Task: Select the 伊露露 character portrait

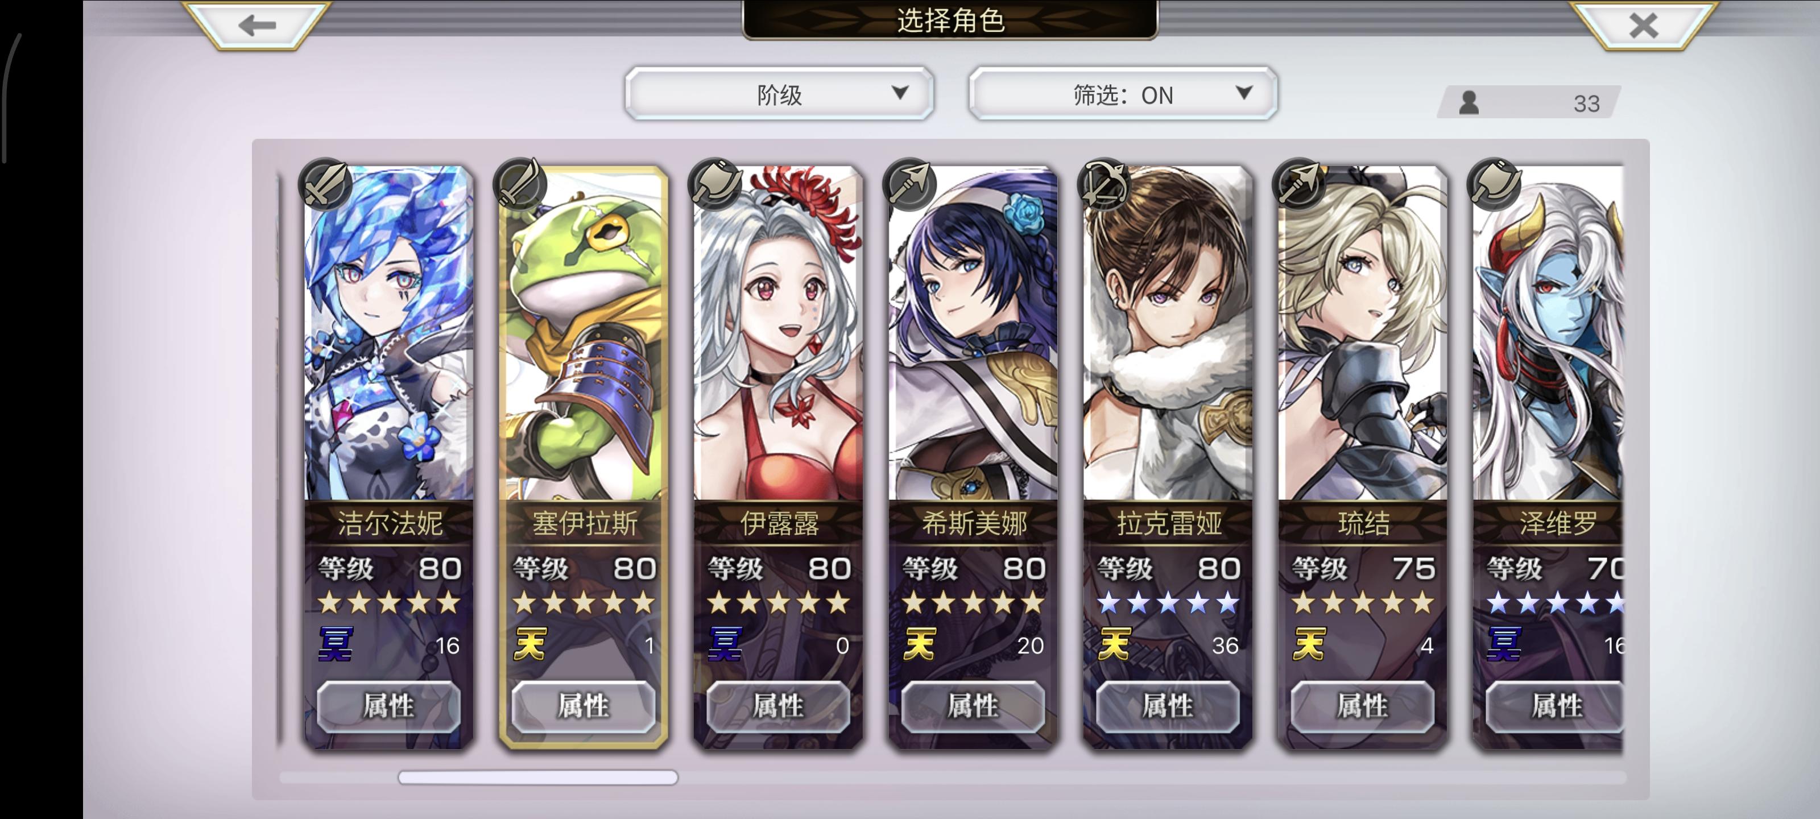Action: (778, 333)
